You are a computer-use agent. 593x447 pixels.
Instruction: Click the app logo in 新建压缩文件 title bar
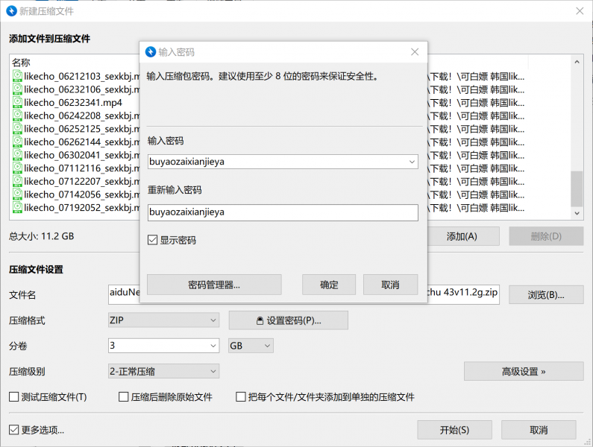(x=11, y=10)
